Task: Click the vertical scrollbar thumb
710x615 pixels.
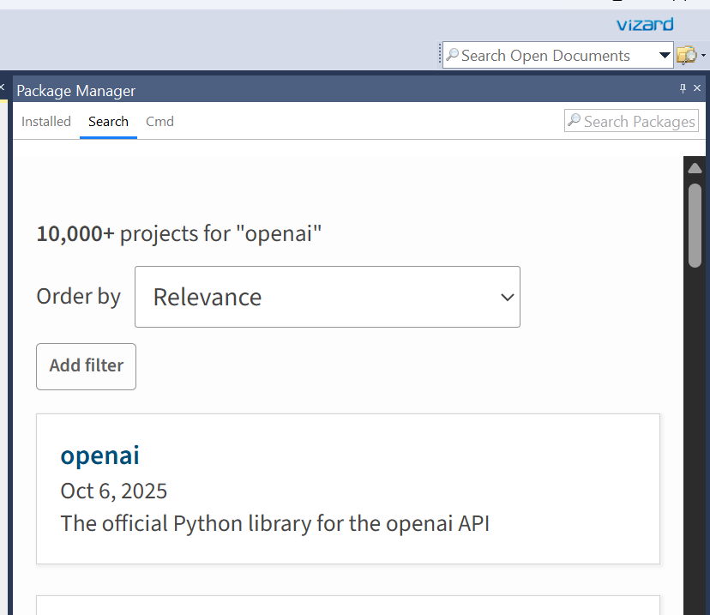Action: [695, 225]
